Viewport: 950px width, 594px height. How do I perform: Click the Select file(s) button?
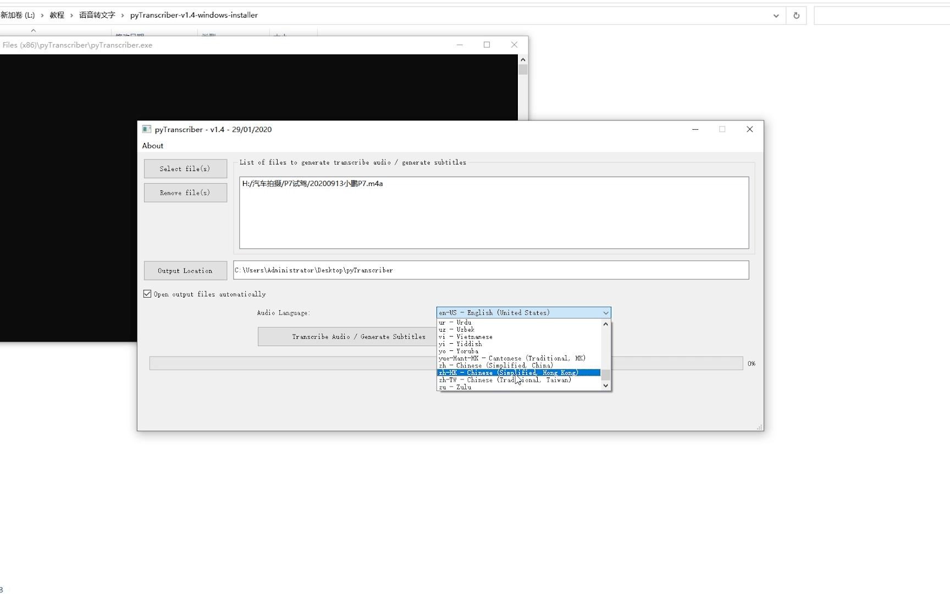pos(185,169)
